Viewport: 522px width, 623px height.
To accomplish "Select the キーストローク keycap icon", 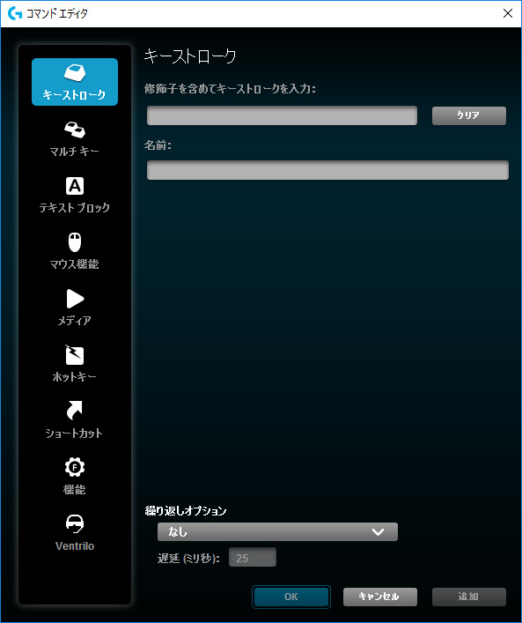I will 75,73.
